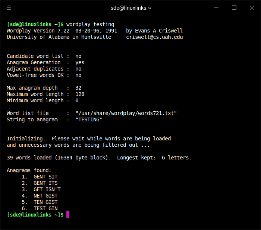The width and height of the screenshot is (261, 230).
Task: Maximize the terminal window
Action: [x=234, y=7]
